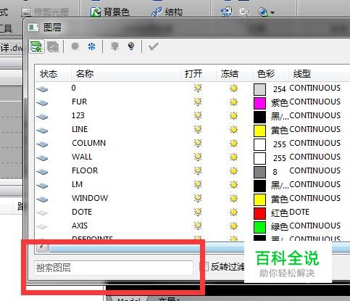Select the layer name LM

pos(77,184)
